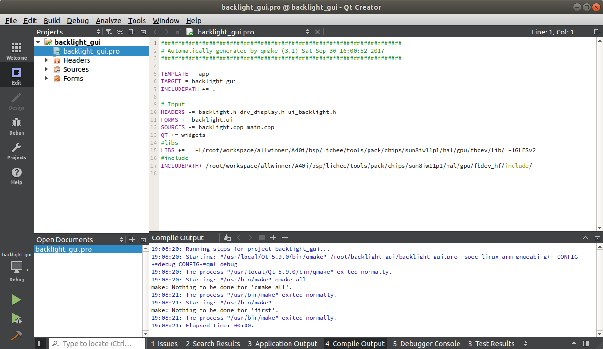
Task: Open the Welcome mode
Action: (17, 51)
